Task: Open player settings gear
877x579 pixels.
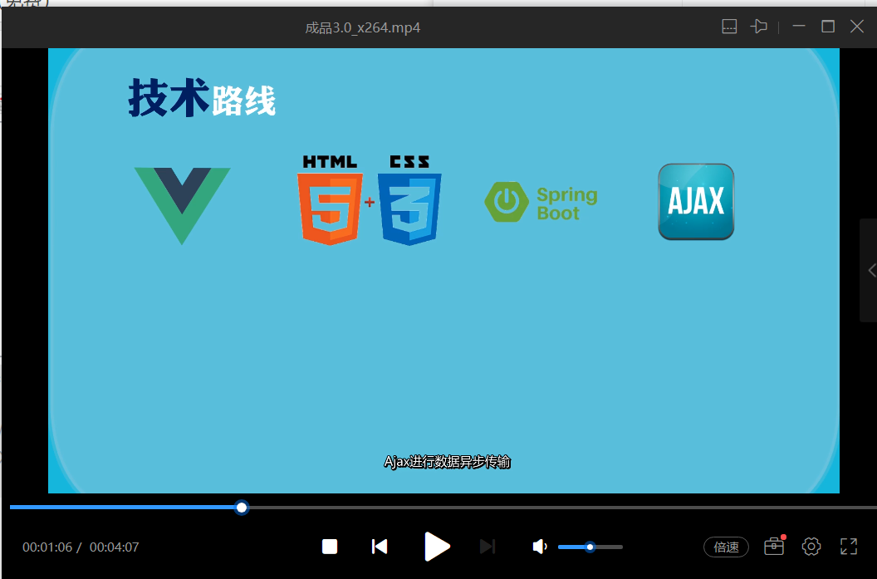Action: tap(811, 547)
